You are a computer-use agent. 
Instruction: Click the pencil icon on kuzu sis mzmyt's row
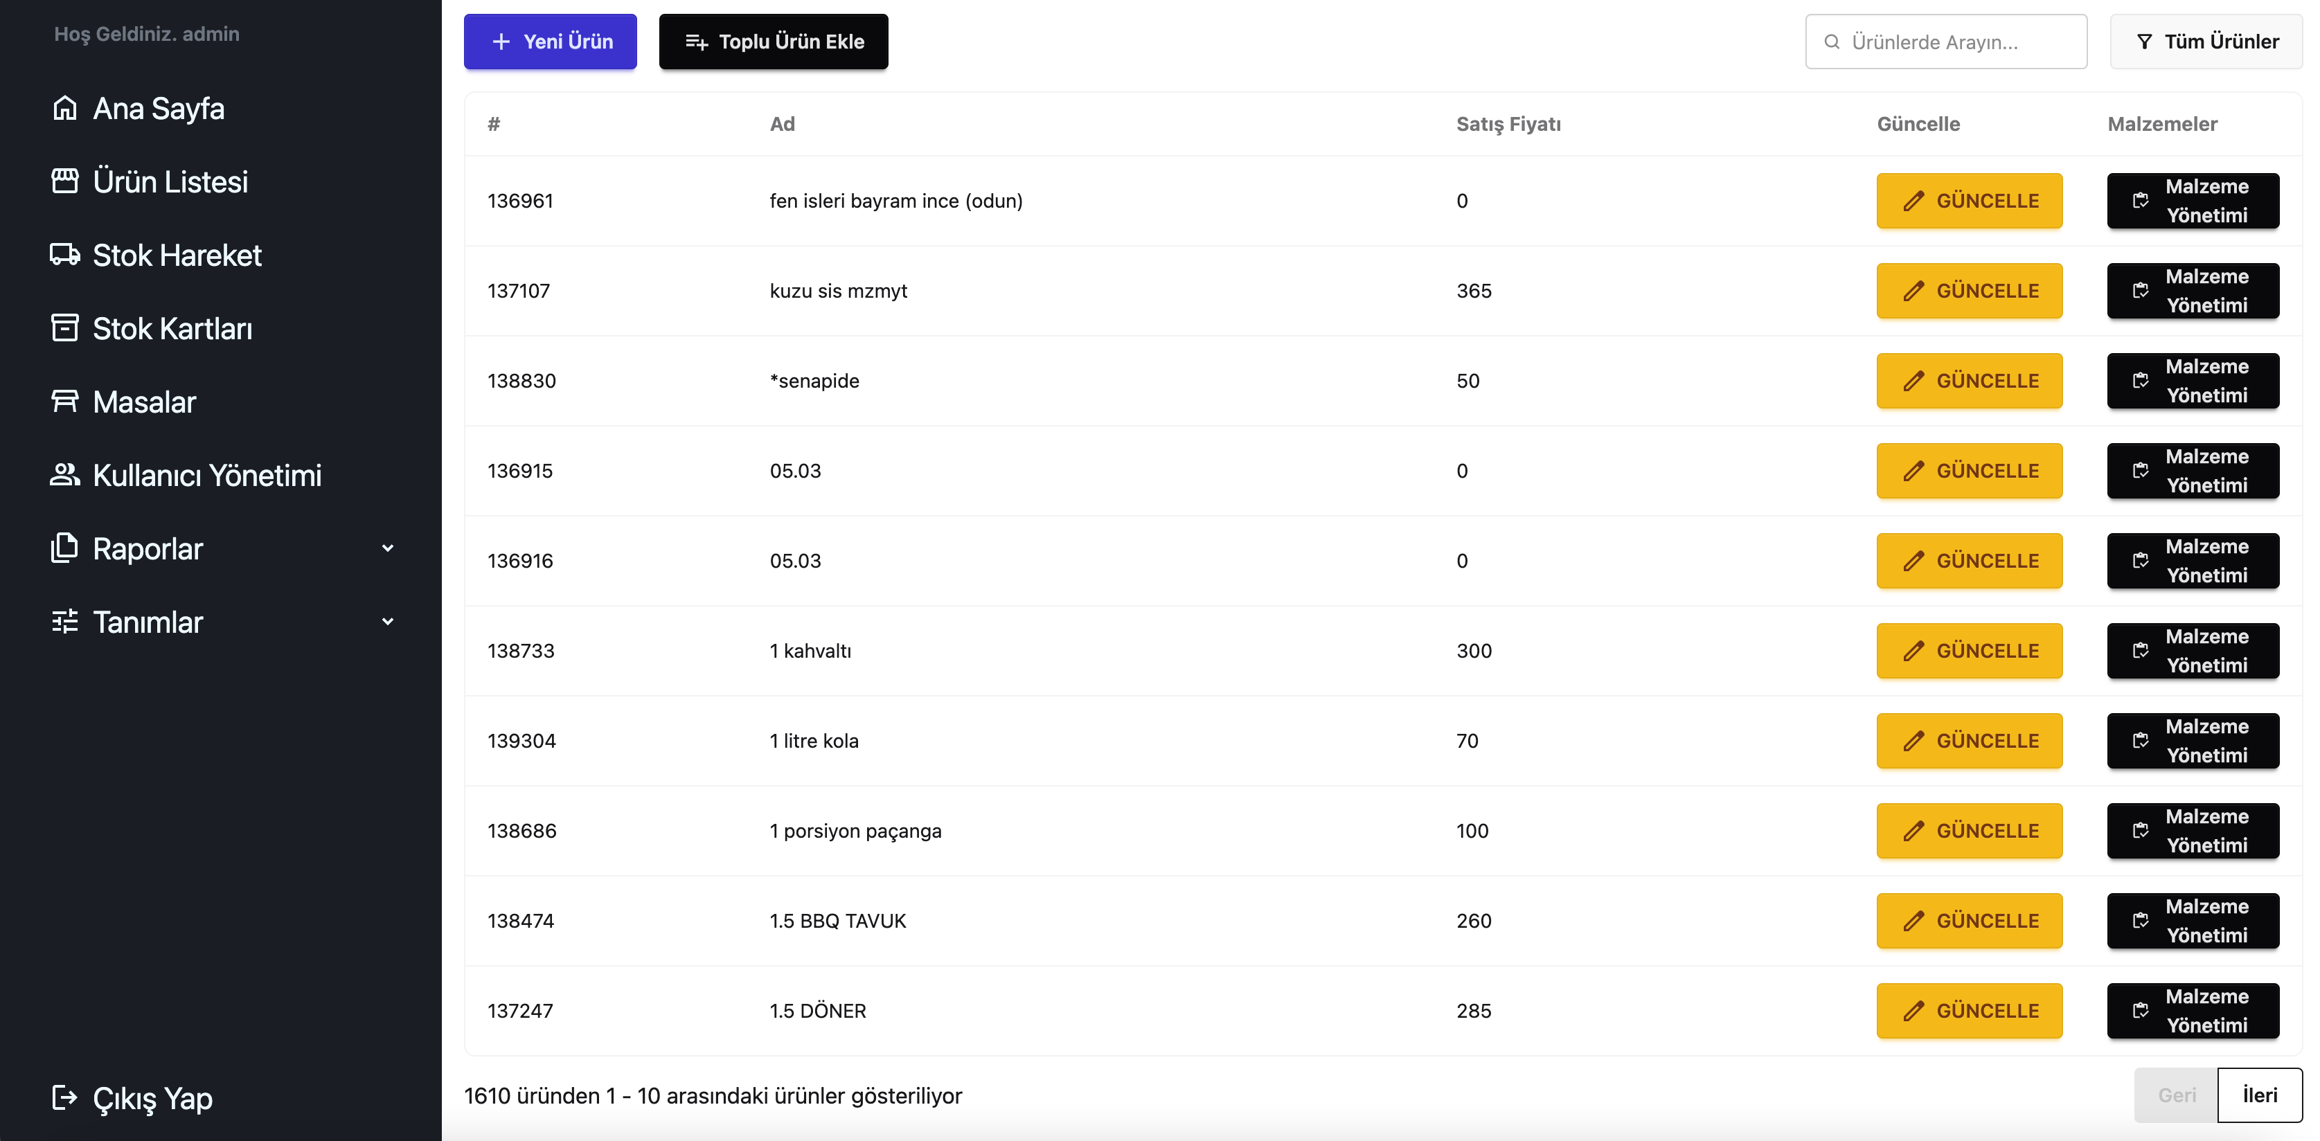[1913, 291]
